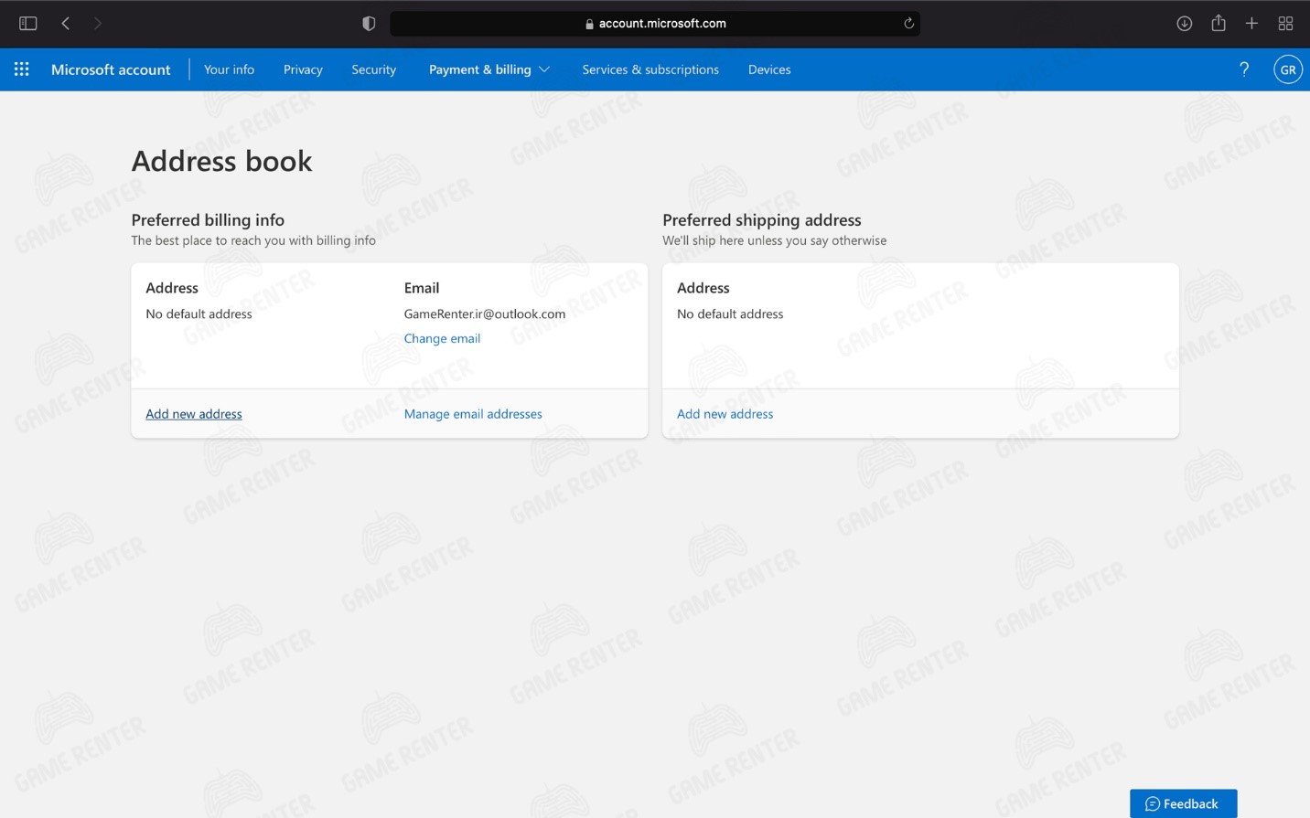
Task: Click the Email label in billing card
Action: tap(422, 288)
